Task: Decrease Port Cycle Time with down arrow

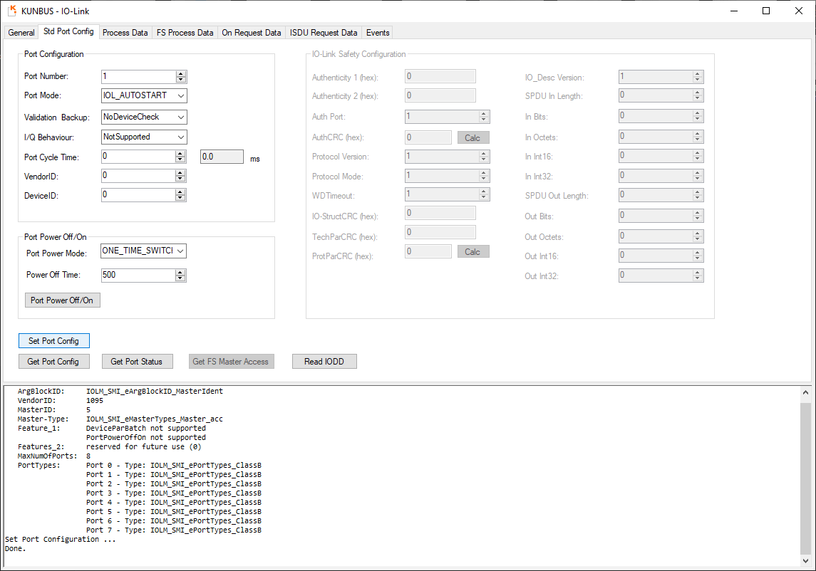Action: tap(181, 159)
